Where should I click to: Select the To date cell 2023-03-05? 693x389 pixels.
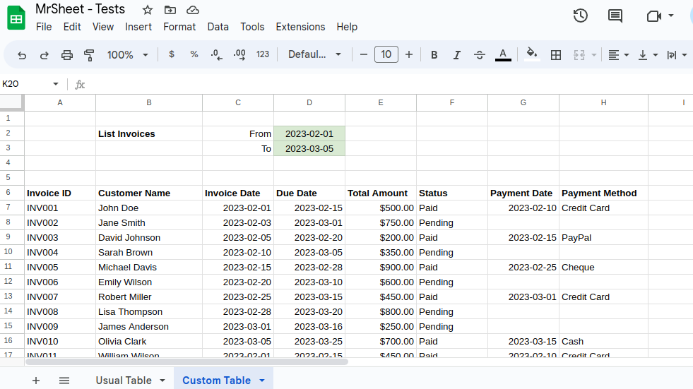pos(309,149)
